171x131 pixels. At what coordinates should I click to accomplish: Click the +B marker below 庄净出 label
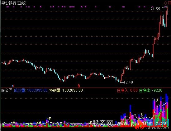(x=141, y=114)
